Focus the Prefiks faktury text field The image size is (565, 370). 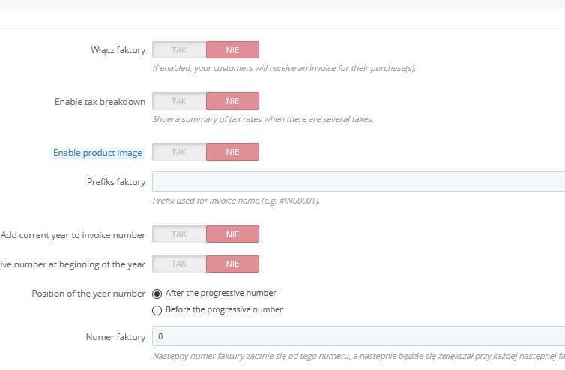point(358,181)
